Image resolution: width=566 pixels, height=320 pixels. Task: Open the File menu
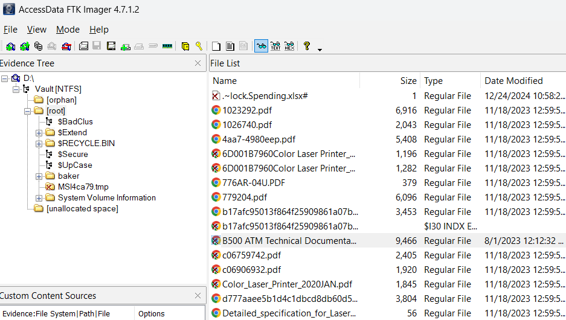pos(10,30)
